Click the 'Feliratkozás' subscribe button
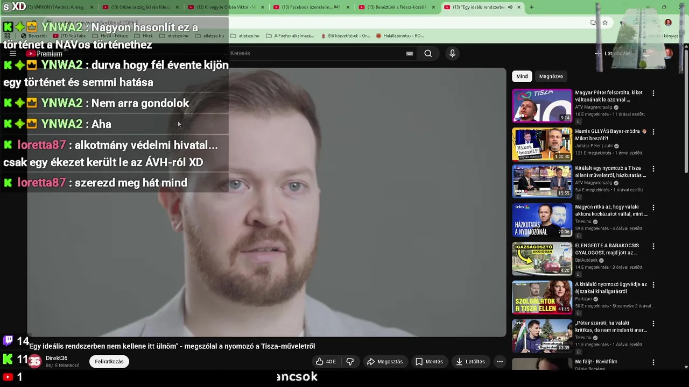Viewport: 689px width, 387px height. pyautogui.click(x=109, y=362)
